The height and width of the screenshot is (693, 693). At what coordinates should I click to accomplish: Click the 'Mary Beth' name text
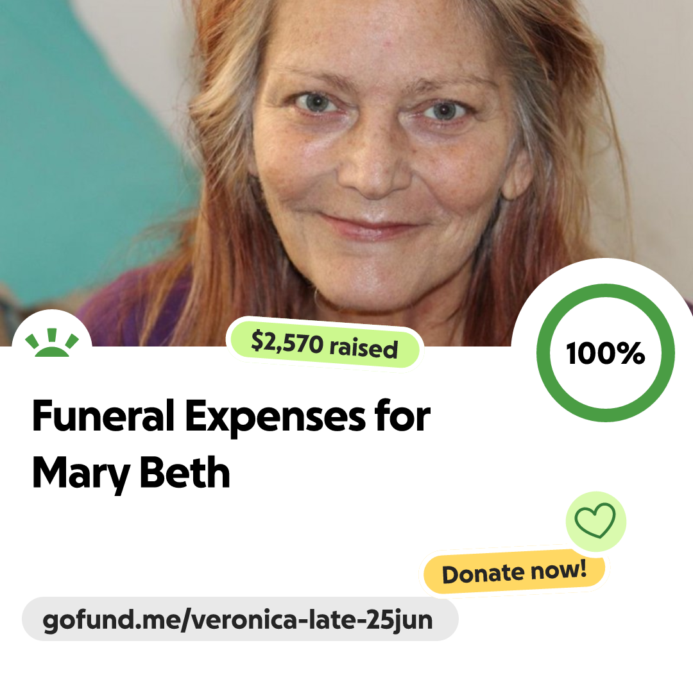132,474
